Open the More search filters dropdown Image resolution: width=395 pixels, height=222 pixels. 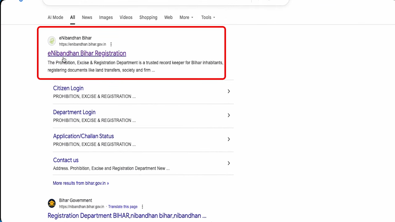(186, 18)
